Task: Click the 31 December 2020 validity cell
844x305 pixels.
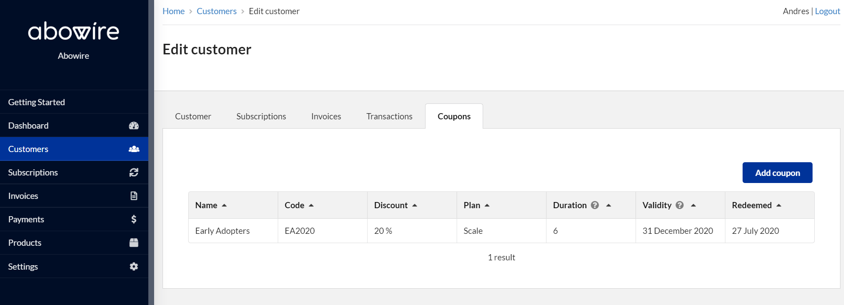Action: pos(680,231)
